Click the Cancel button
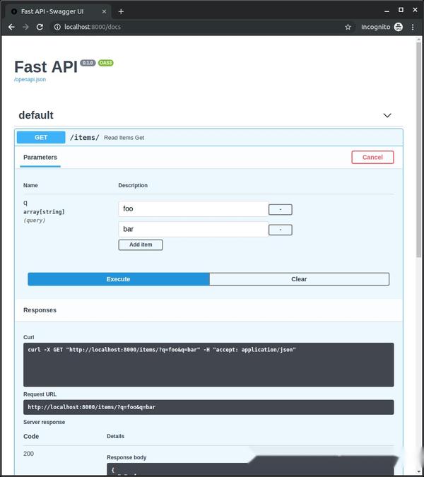The image size is (424, 477). (372, 157)
